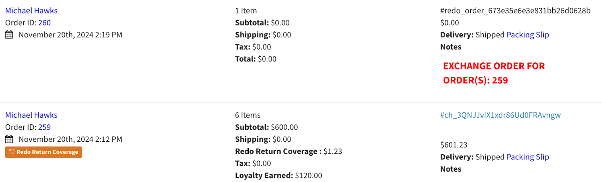This screenshot has height=182, width=602.
Task: Open the #ch_3QNJJvIX1xdr86Ud0FRAvngw charge link
Action: pos(500,115)
